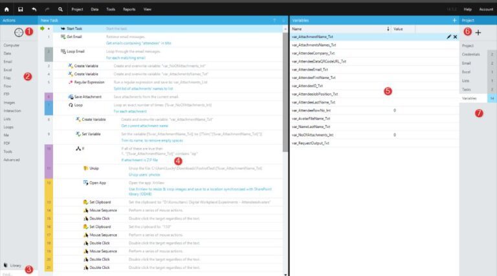
Task: Open the Reports menu
Action: tap(129, 9)
